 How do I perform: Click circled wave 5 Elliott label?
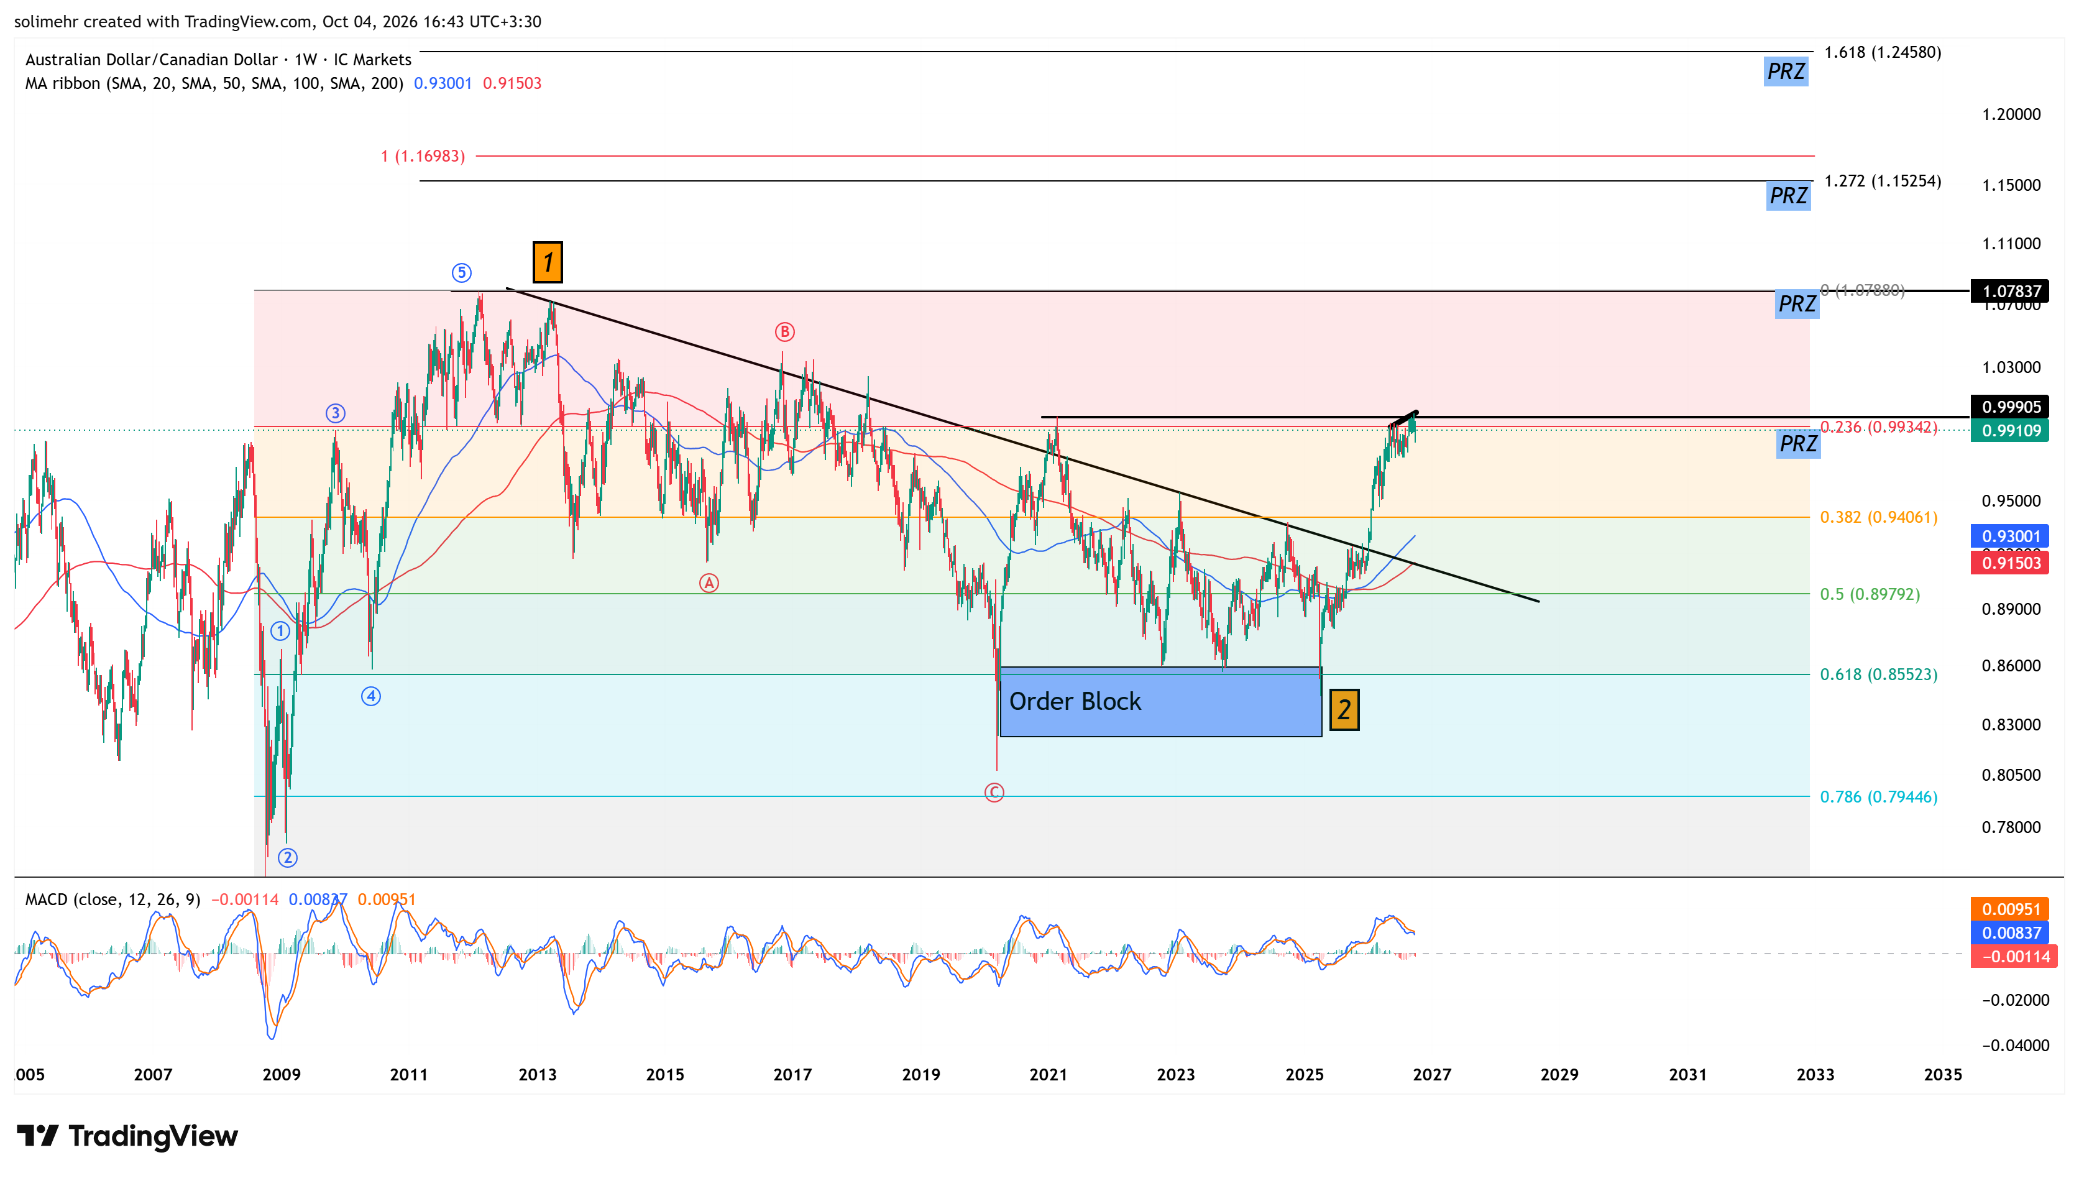[461, 273]
